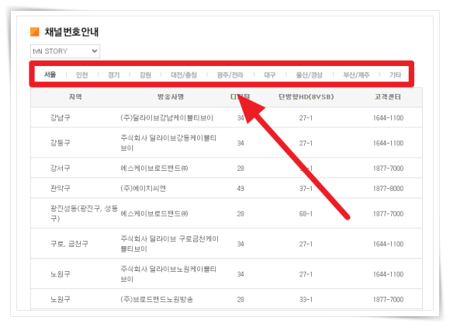Click (주)에이치씨엔 broadcaster name
This screenshot has width=450, height=327.
(x=144, y=189)
